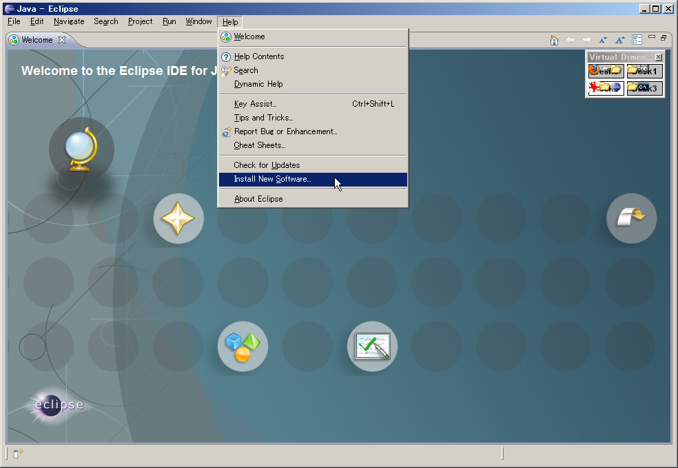The height and width of the screenshot is (468, 678).
Task: Select the Welcome tab
Action: click(37, 40)
